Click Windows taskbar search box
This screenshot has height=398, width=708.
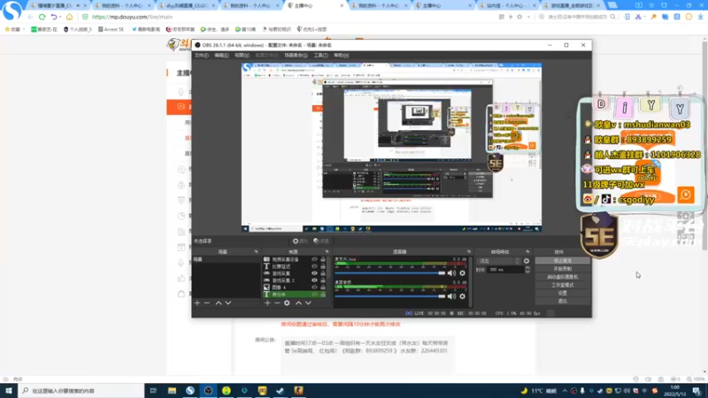[x=81, y=390]
